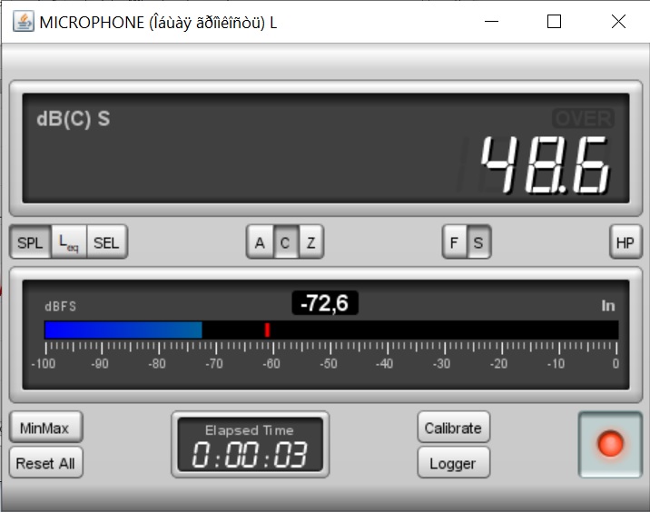Click the red record button
This screenshot has width=650, height=512.
610,444
